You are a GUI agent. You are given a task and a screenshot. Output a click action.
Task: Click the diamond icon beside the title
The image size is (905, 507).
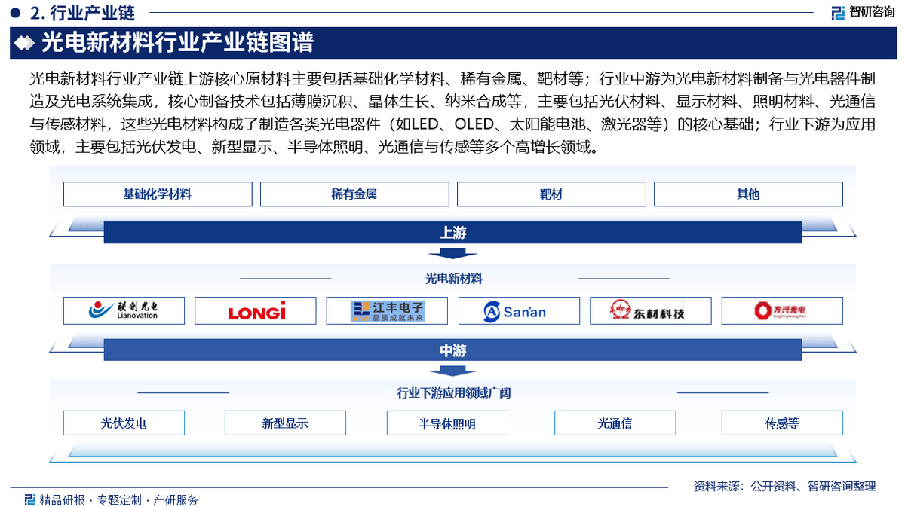click(x=26, y=43)
